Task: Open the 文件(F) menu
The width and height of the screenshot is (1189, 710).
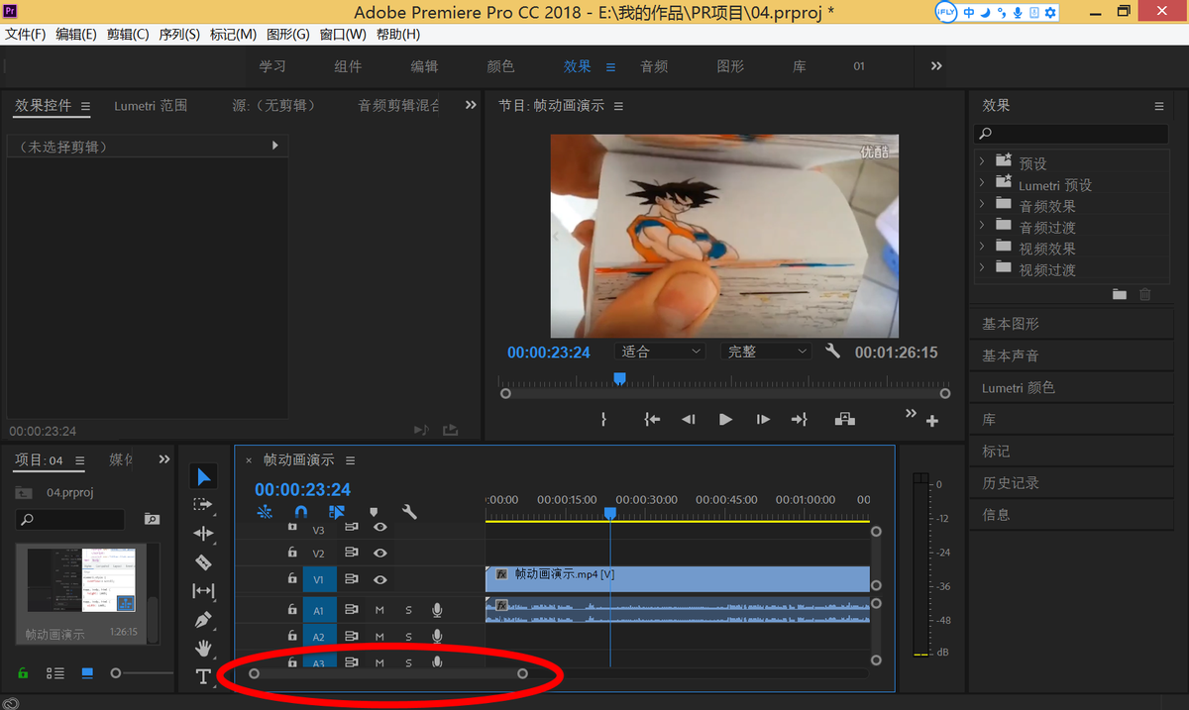Action: 25,34
